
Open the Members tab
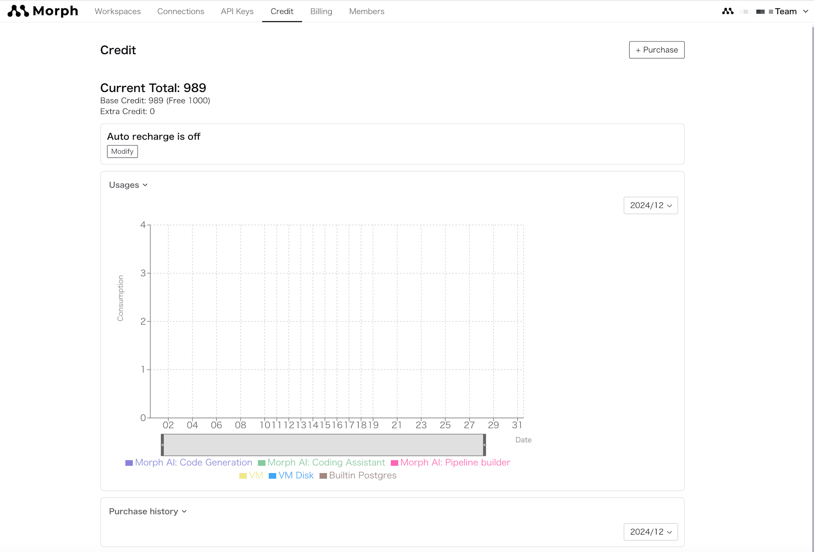(x=367, y=11)
